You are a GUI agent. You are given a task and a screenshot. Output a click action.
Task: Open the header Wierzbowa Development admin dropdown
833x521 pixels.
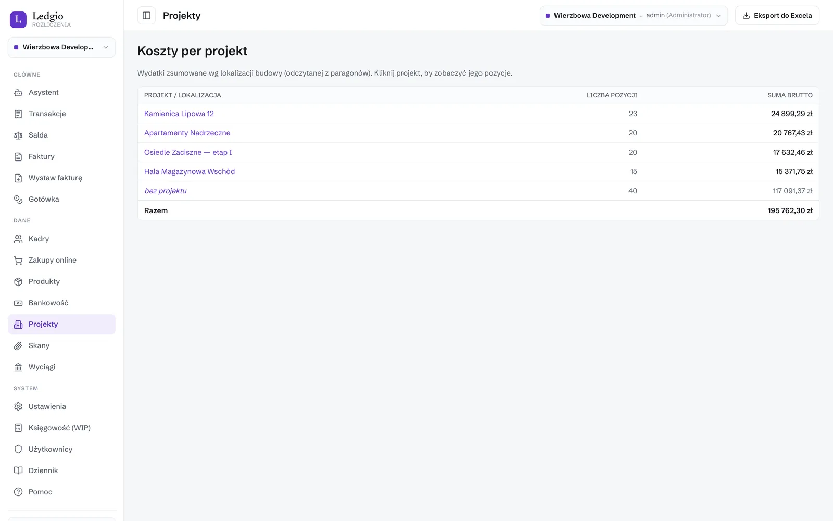634,16
